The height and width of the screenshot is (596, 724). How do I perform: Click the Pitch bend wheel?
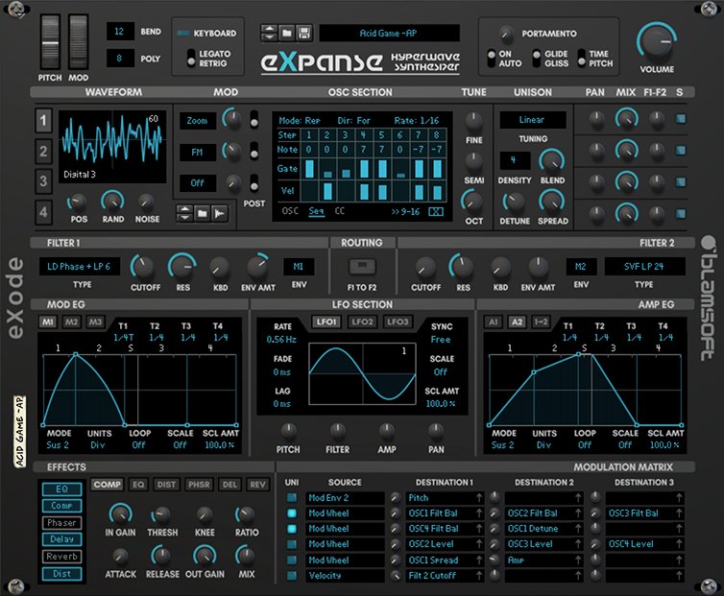49,43
